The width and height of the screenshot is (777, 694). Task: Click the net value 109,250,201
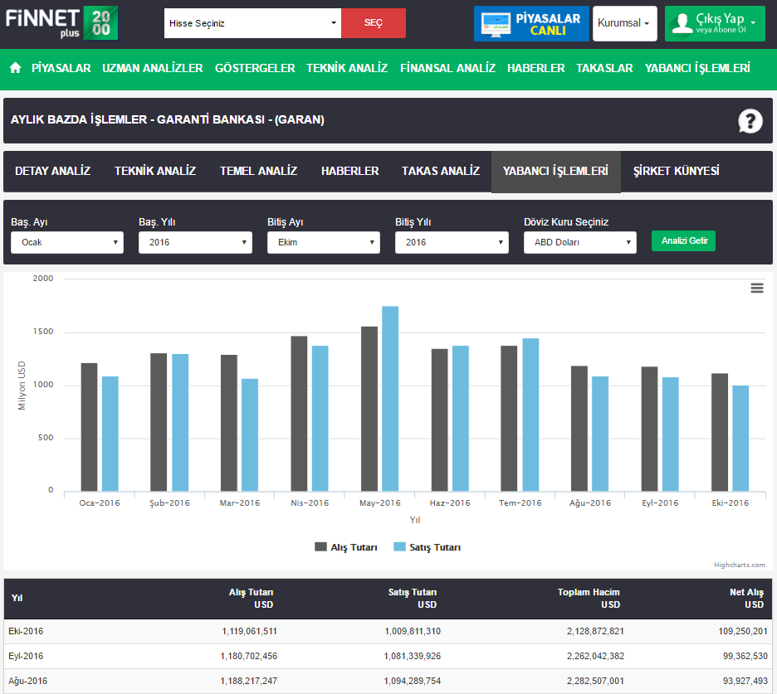743,631
